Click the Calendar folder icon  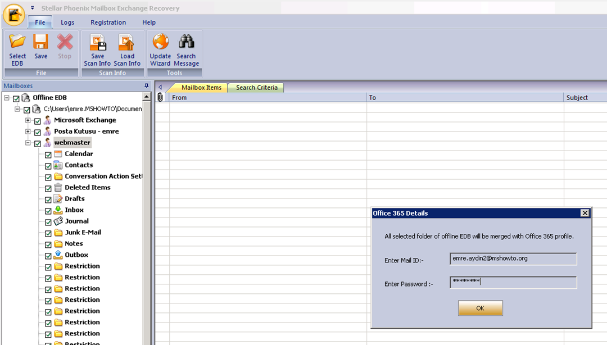[58, 154]
